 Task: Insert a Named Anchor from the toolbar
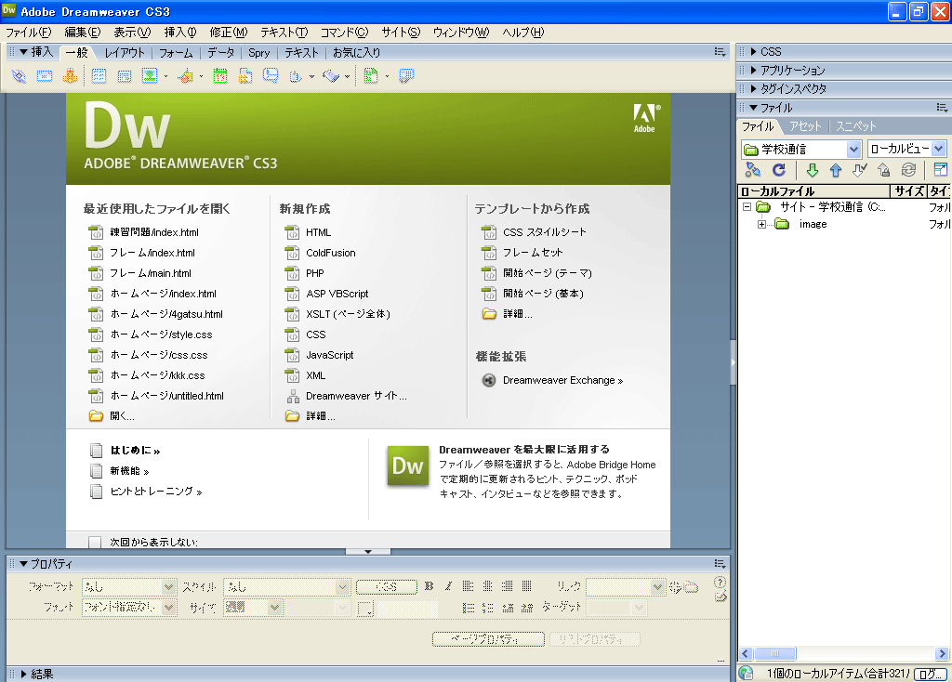[x=69, y=76]
